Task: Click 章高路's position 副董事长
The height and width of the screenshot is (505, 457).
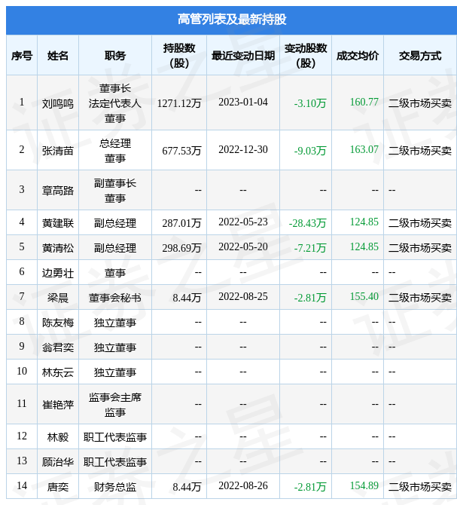Action: click(114, 183)
